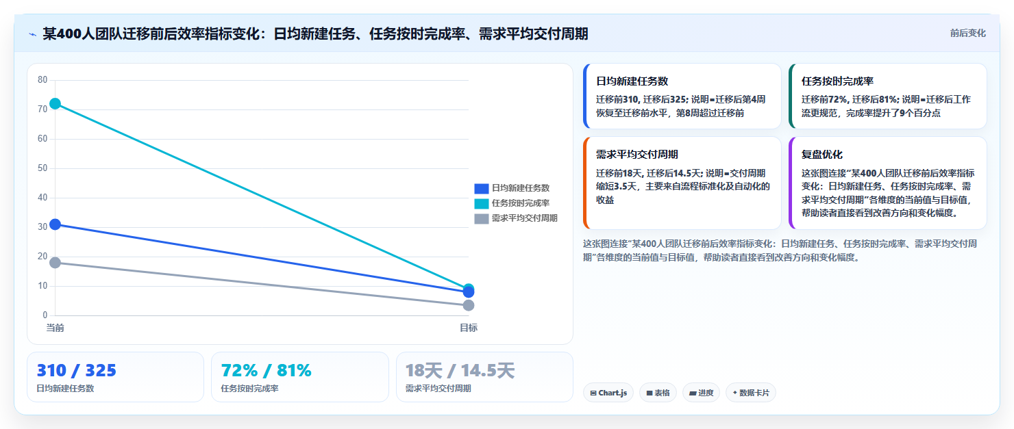Toggle the 日均新建任务数 legend entry
Image resolution: width=1014 pixels, height=429 pixels.
(512, 188)
